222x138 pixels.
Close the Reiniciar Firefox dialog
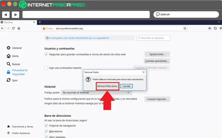click(x=143, y=72)
